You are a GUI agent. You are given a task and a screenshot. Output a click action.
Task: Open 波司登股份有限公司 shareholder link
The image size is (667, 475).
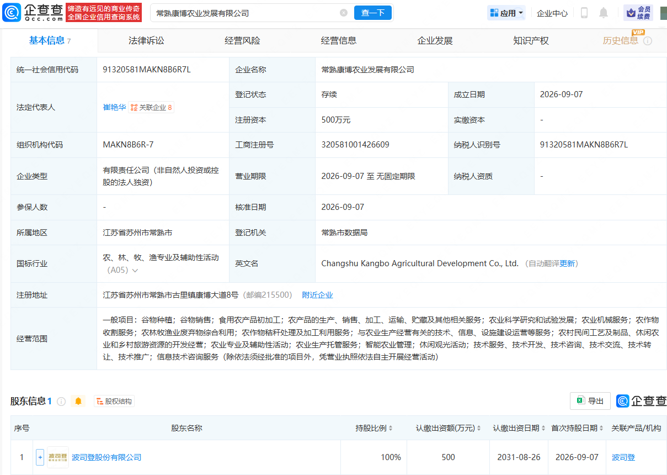(x=106, y=457)
